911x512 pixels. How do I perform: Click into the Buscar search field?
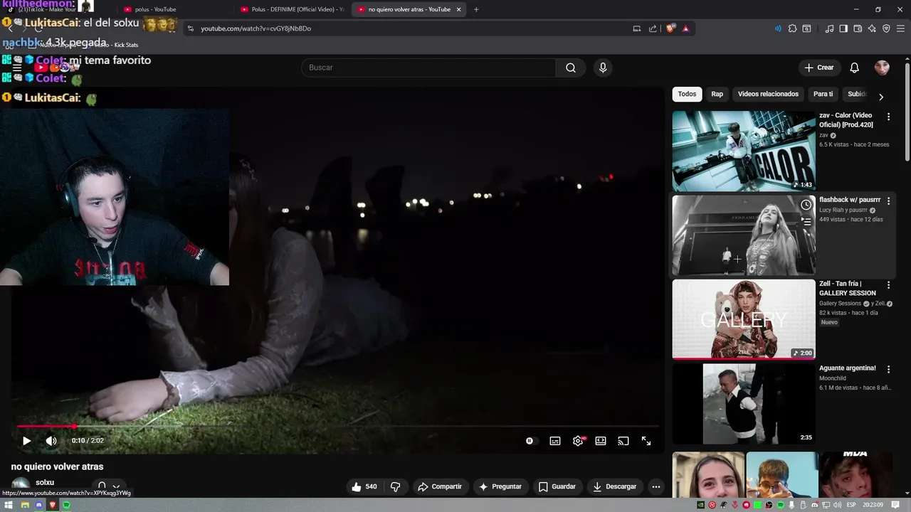(x=428, y=68)
